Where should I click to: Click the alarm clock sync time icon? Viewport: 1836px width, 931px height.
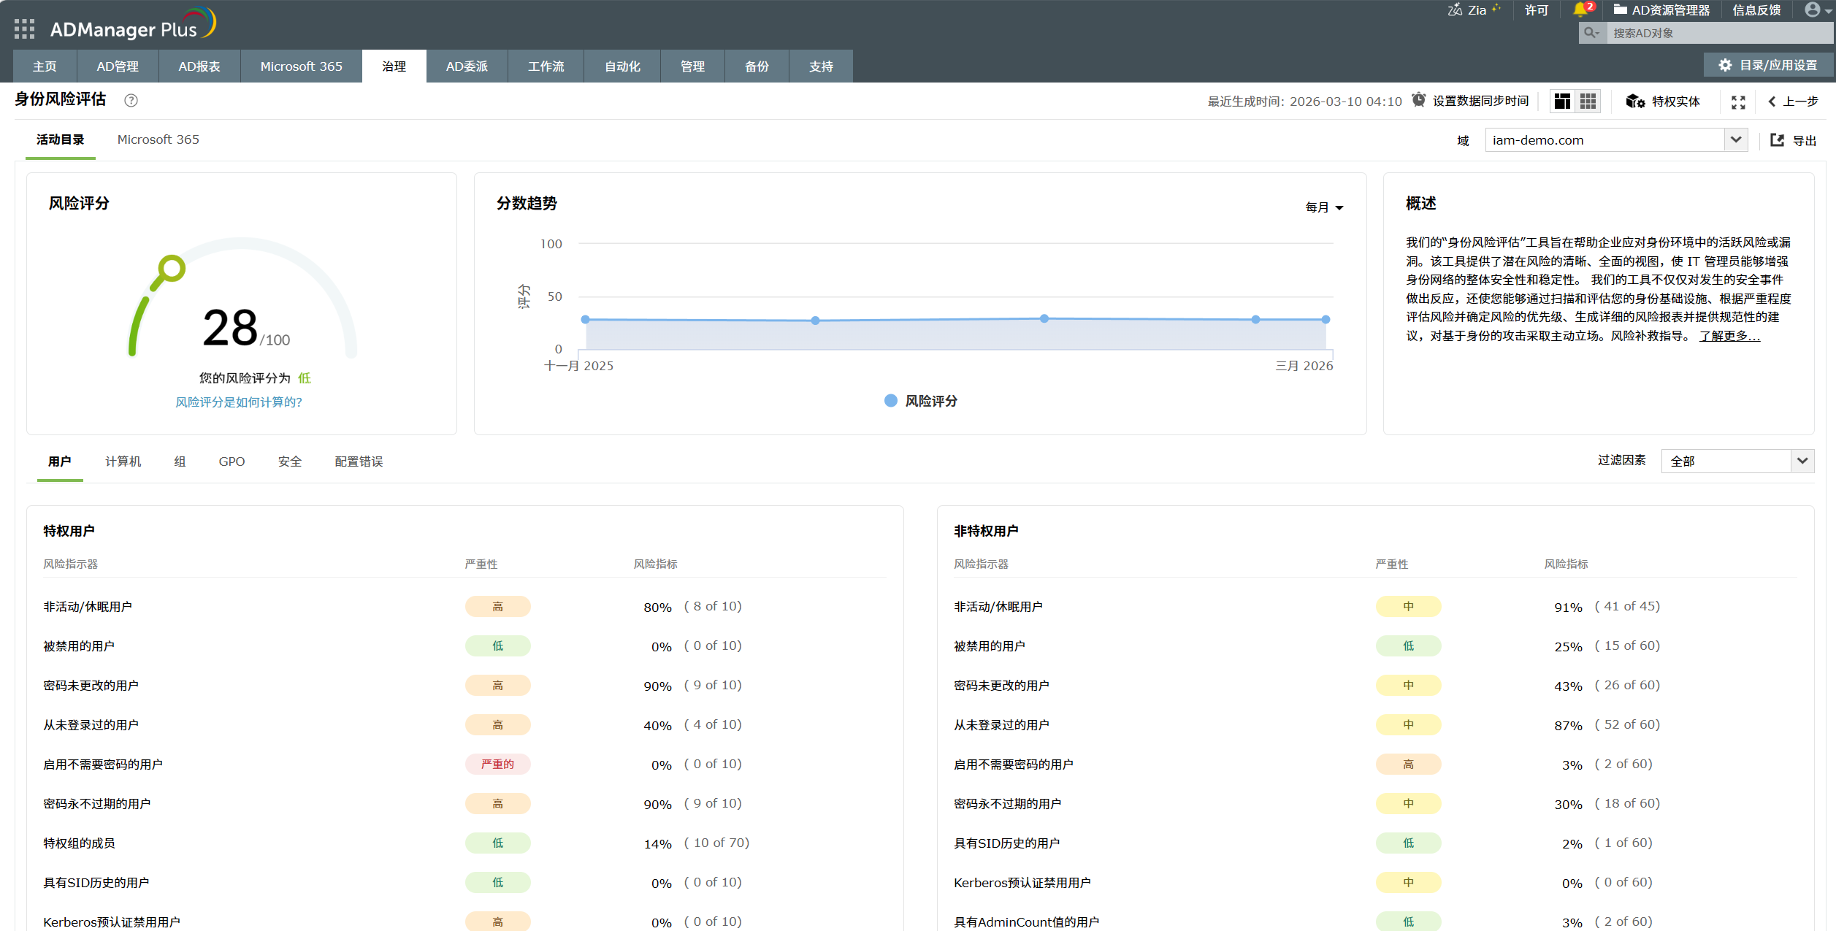(1418, 100)
